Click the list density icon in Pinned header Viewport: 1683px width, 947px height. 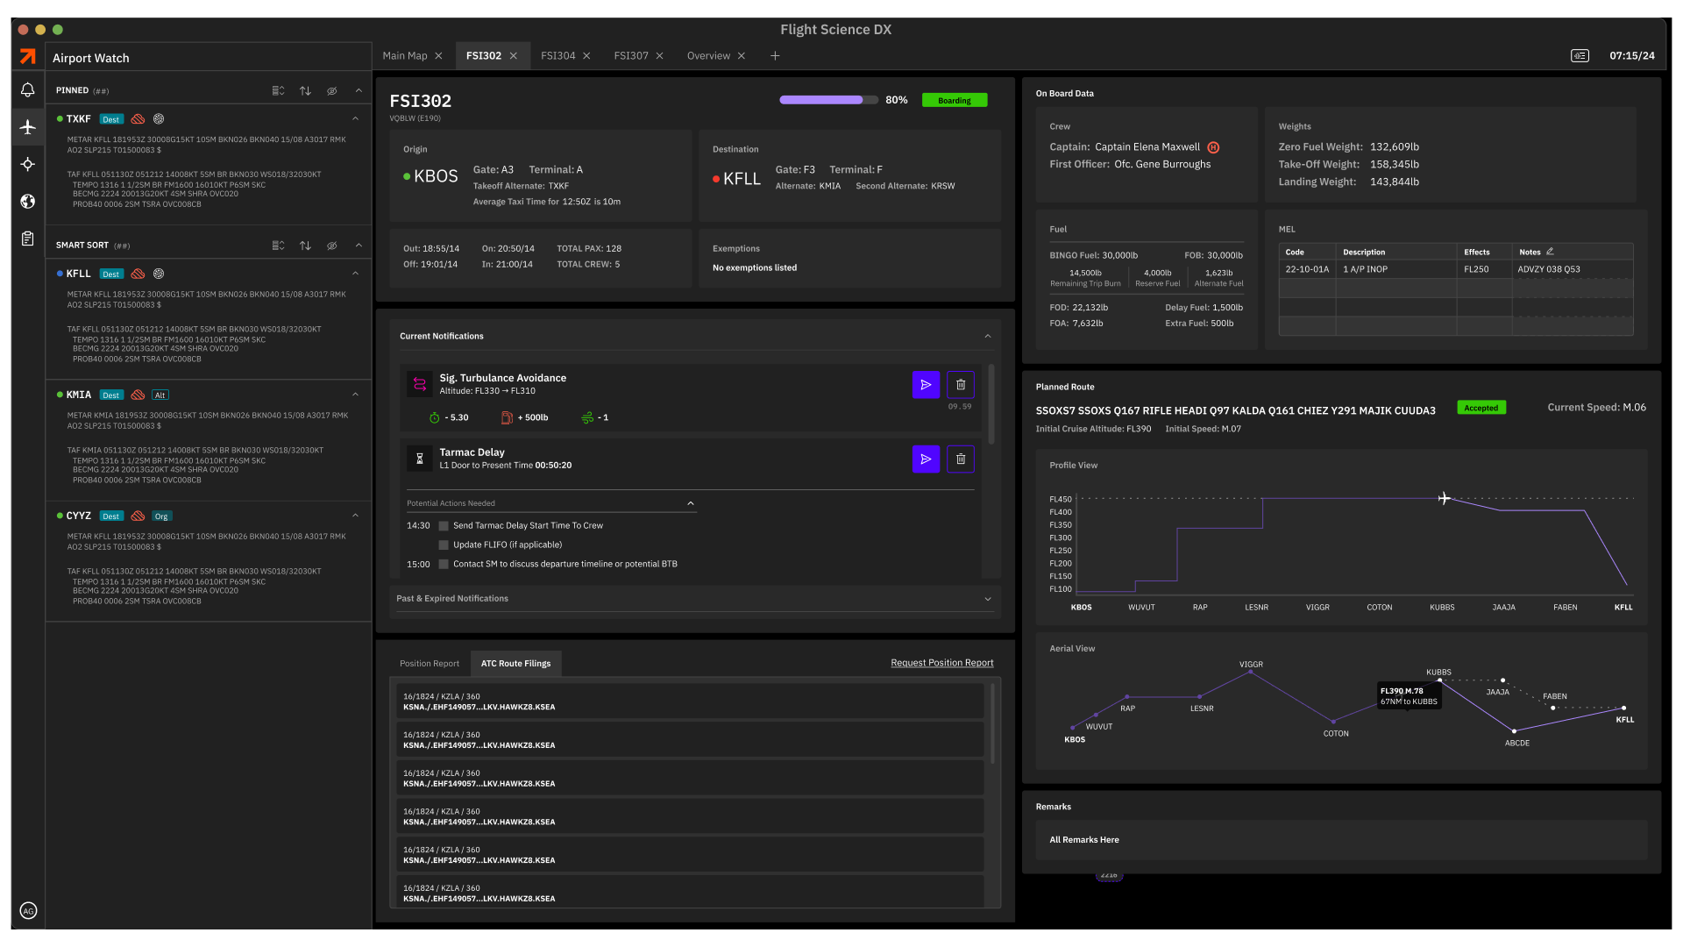pos(278,90)
